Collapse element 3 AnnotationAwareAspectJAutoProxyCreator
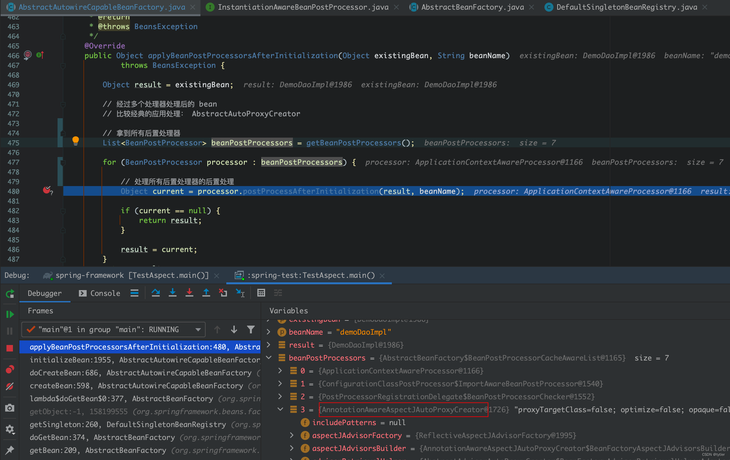Viewport: 730px width, 460px height. [x=280, y=409]
